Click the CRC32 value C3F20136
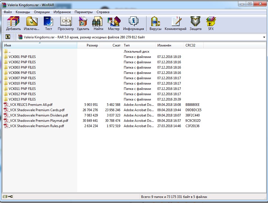The image size is (268, 203). click(193, 126)
